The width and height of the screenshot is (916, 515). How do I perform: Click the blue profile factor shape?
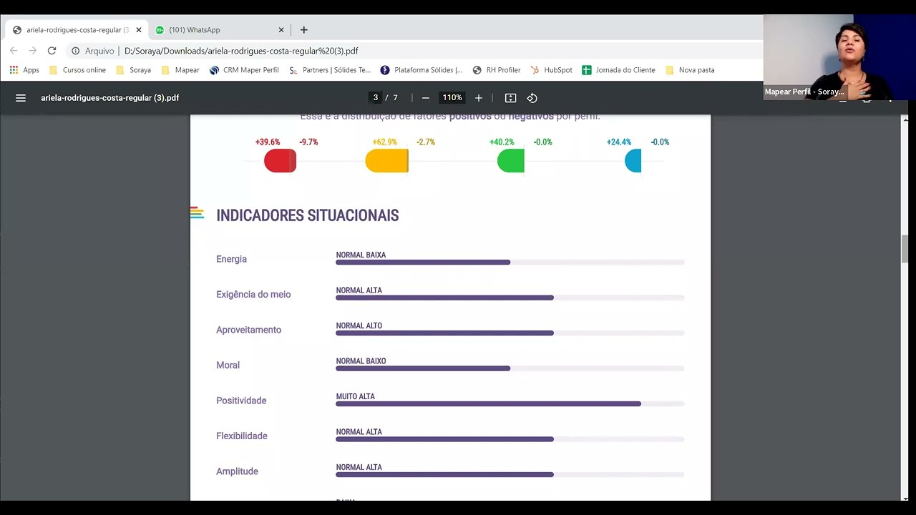click(633, 161)
